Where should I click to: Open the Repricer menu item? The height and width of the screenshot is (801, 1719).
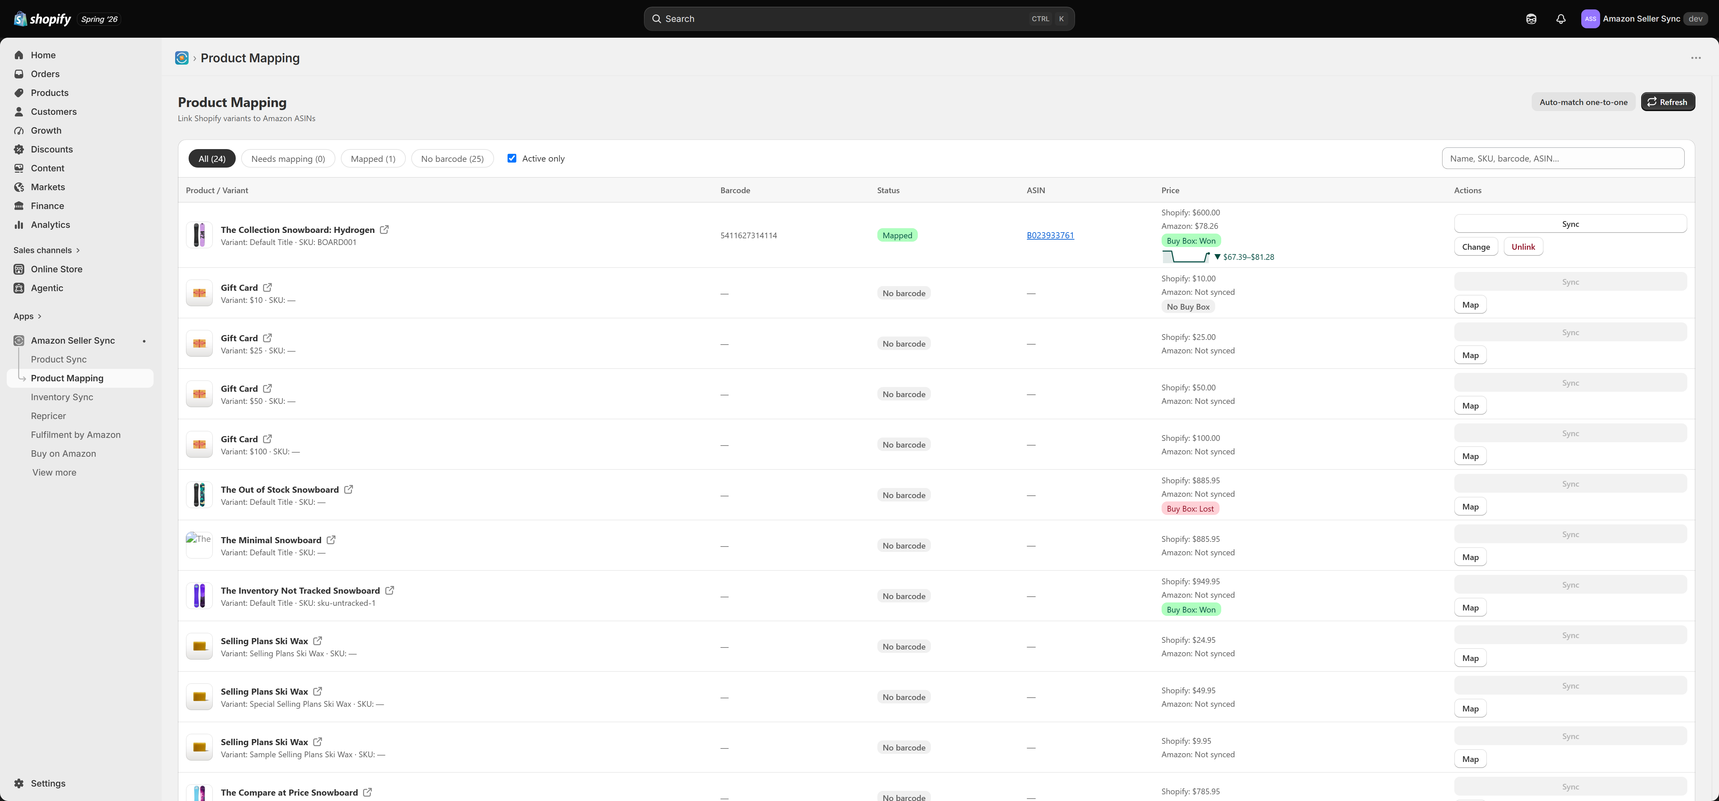click(48, 416)
